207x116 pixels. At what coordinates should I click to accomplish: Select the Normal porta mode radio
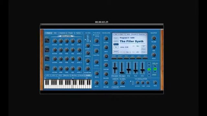94,35
